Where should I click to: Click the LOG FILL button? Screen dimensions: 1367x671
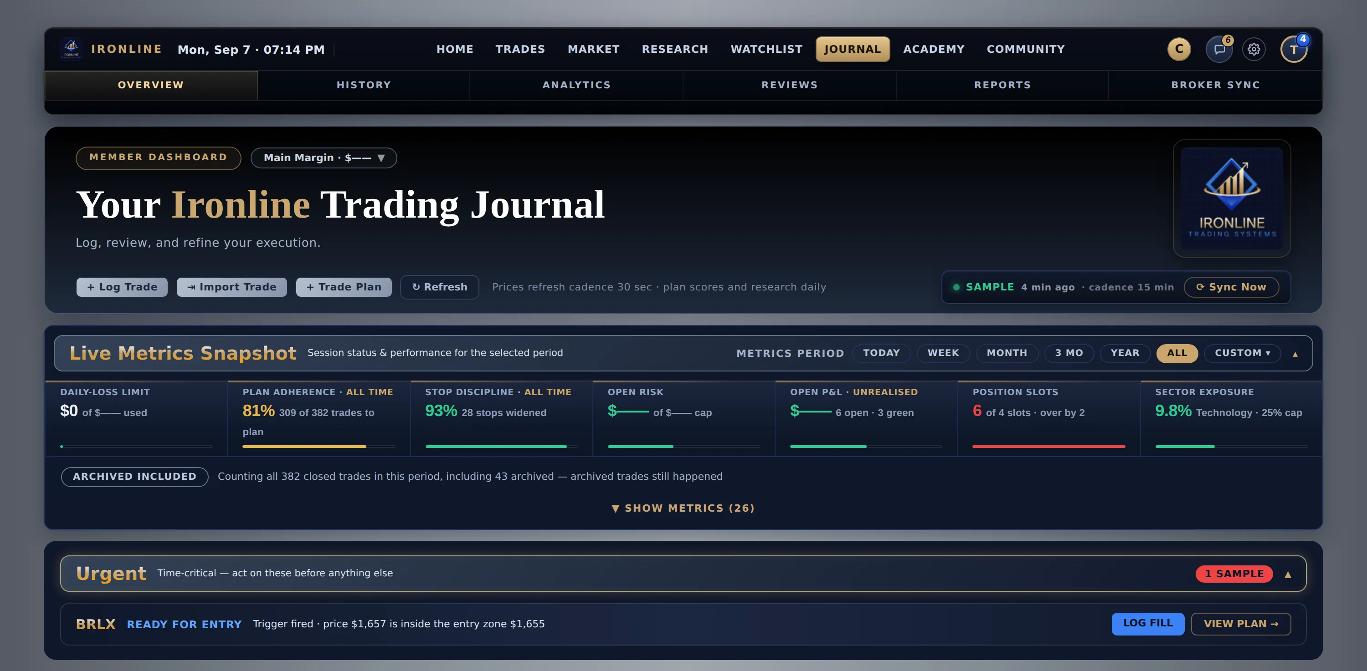1148,624
